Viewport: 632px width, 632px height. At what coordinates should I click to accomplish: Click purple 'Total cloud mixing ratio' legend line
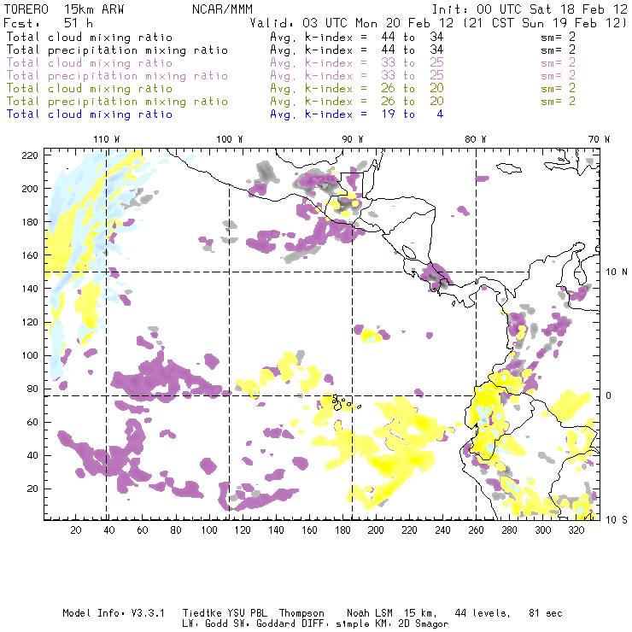point(90,63)
